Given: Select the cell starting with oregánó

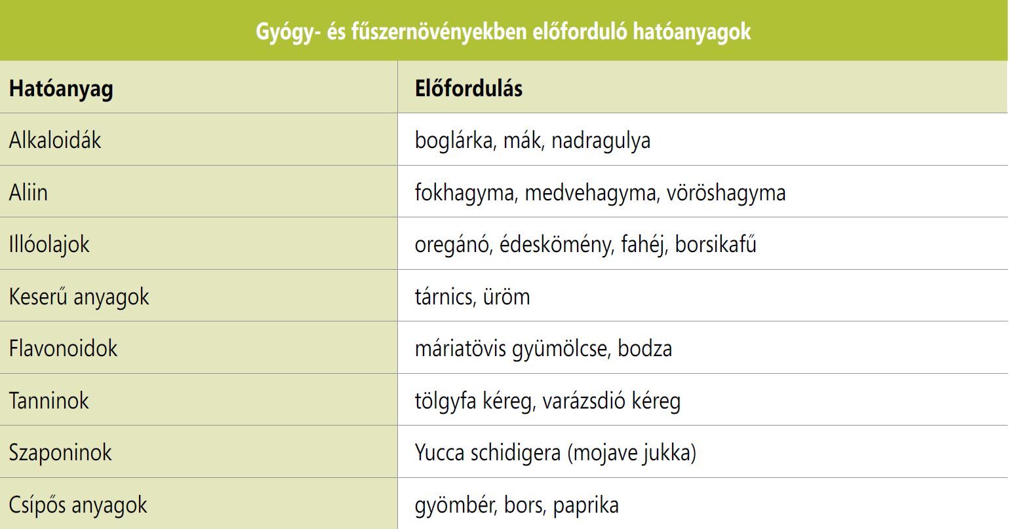Looking at the screenshot, I should pyautogui.click(x=585, y=244).
